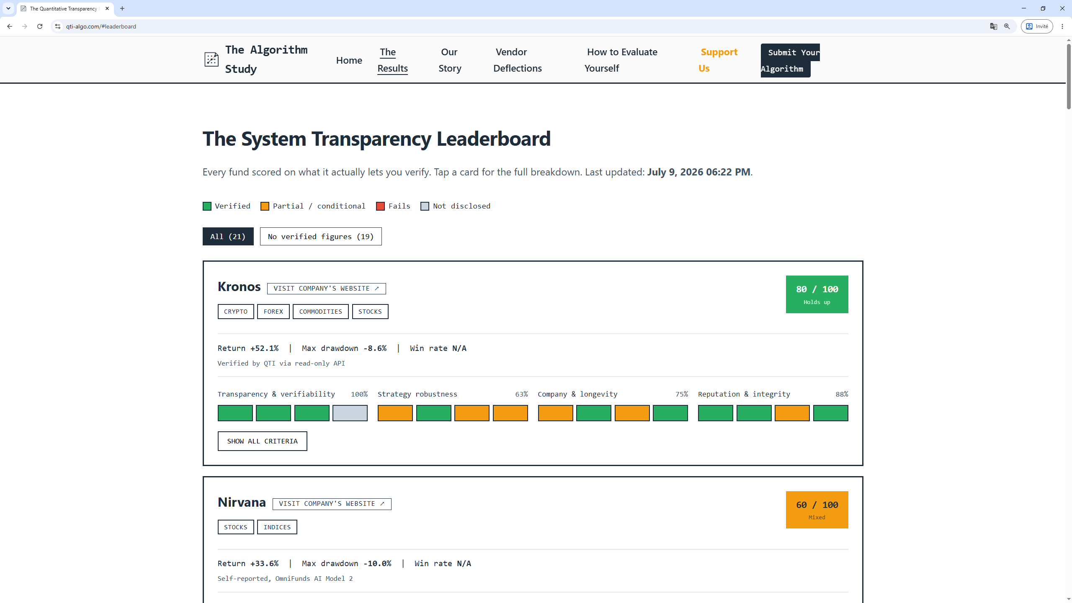Viewport: 1072px width, 603px height.
Task: Open the Support Us link
Action: (x=718, y=60)
